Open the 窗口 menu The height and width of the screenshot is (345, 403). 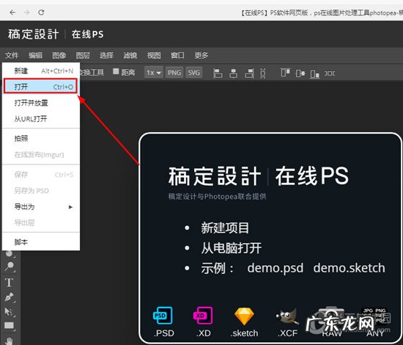point(177,55)
